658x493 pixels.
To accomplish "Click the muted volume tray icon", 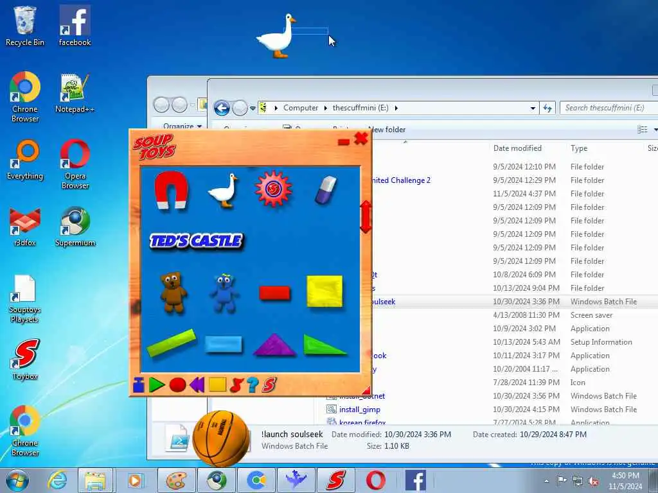I will click(593, 481).
